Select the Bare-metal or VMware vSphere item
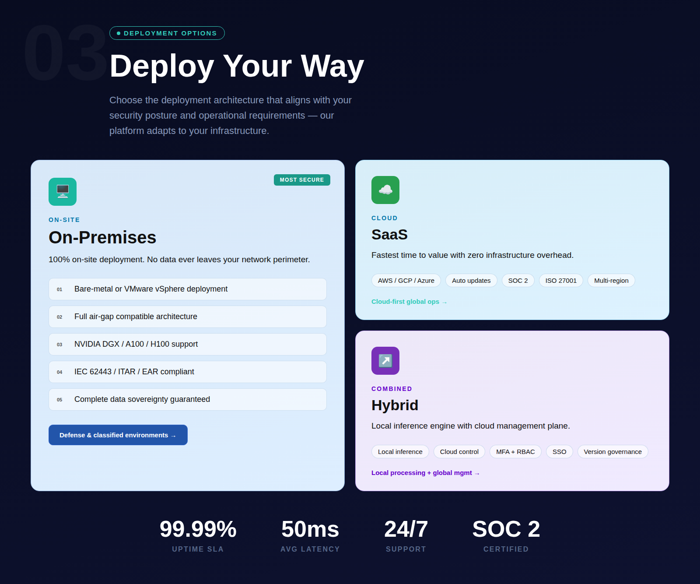700x584 pixels. pyautogui.click(x=188, y=289)
